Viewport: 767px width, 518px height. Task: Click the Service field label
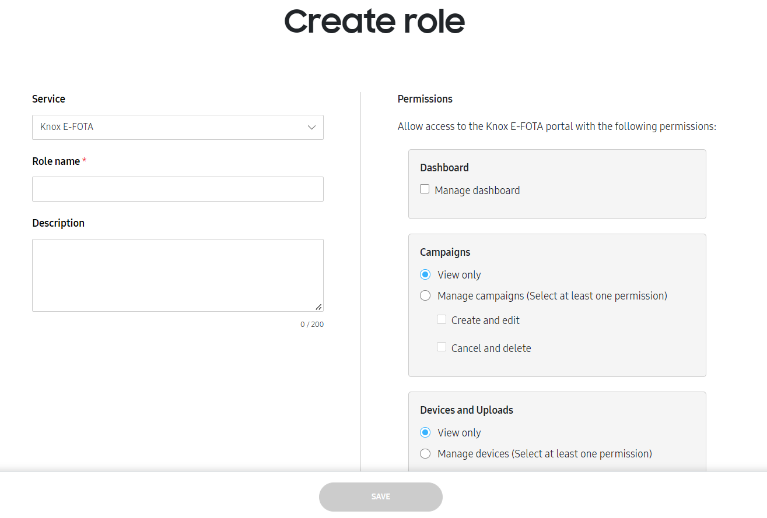[48, 99]
